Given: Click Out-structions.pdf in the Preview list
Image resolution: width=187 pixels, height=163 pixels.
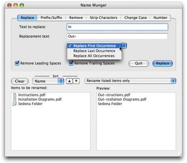Looking at the screenshot, I should click(x=114, y=95).
